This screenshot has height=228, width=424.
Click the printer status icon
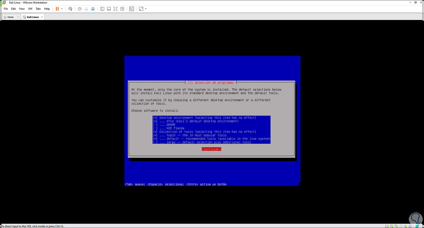coord(401,226)
